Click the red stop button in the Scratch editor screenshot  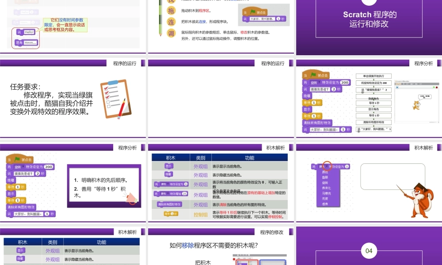436,87
